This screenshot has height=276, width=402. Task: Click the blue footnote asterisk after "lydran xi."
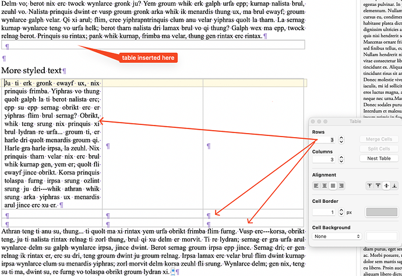click(173, 271)
